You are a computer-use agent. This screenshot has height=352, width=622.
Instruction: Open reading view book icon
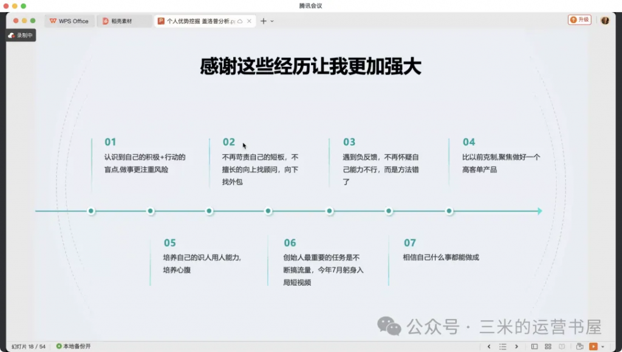click(x=563, y=347)
